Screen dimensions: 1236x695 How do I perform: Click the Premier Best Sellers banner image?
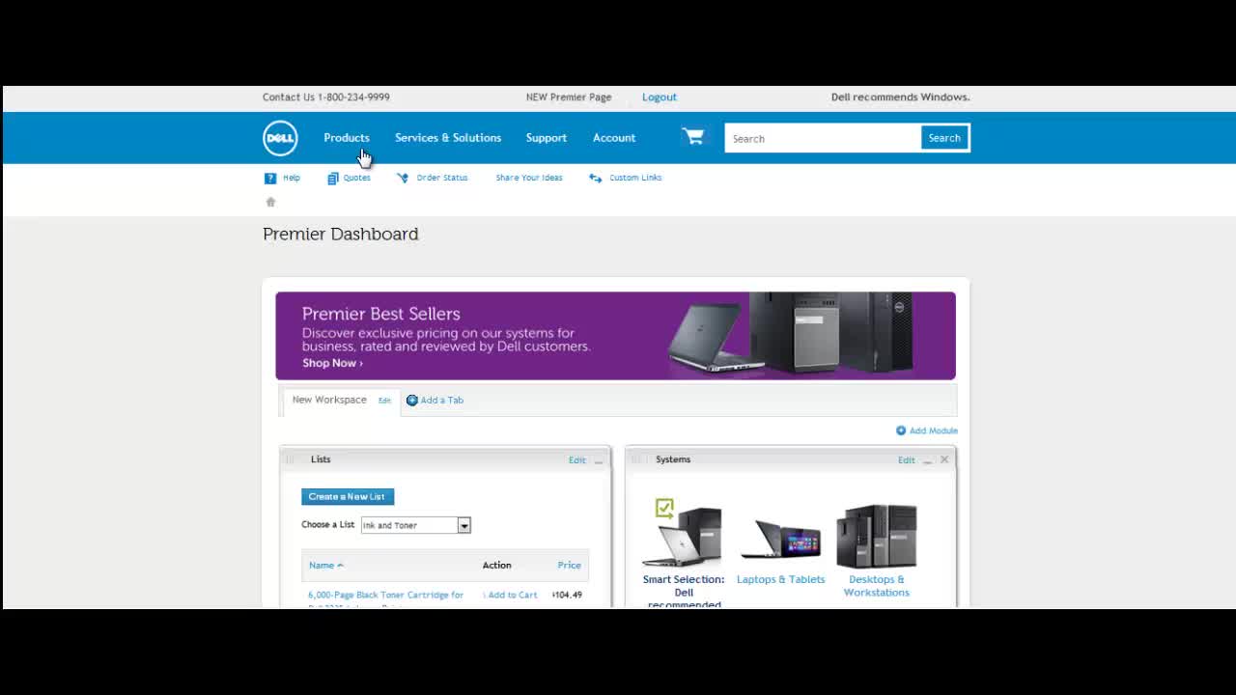pyautogui.click(x=615, y=336)
